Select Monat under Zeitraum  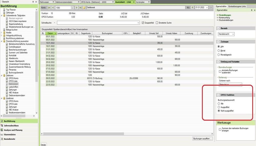point(219,51)
